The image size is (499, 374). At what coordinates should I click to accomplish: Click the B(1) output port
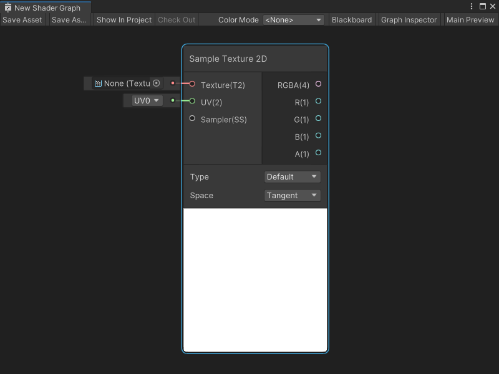click(318, 135)
